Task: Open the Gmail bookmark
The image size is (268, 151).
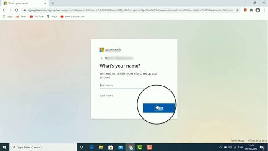Action: click(21, 16)
